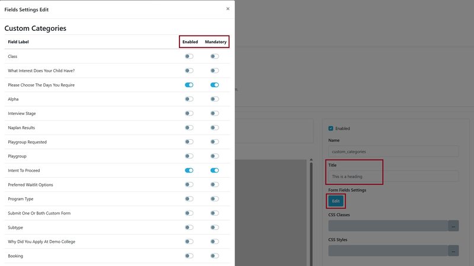Make Interview Stage field mandatory

click(214, 113)
